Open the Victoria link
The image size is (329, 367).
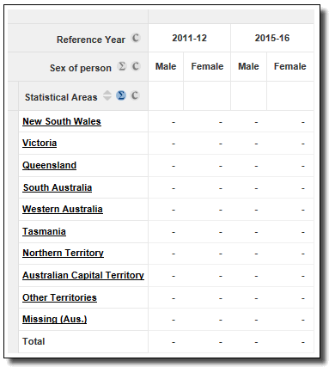point(40,143)
